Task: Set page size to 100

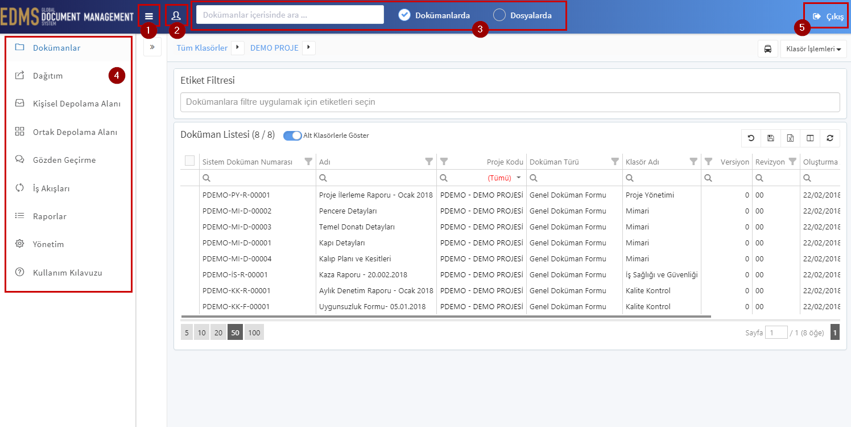Action: tap(254, 332)
